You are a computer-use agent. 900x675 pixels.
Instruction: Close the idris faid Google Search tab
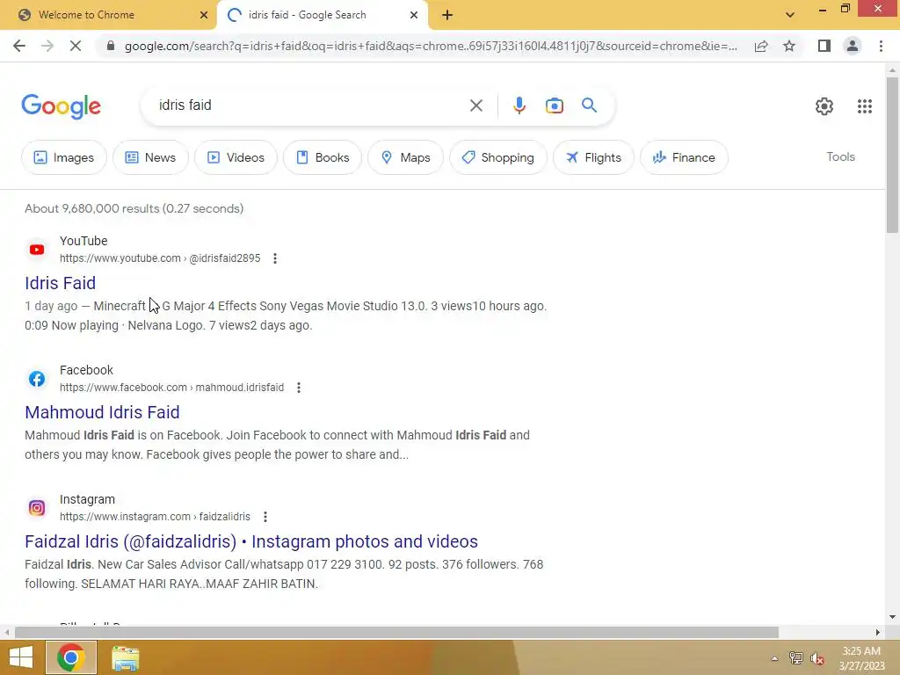[x=413, y=15]
